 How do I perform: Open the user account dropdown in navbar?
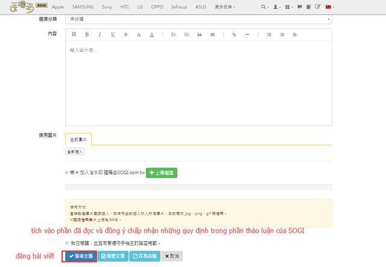pos(276,7)
